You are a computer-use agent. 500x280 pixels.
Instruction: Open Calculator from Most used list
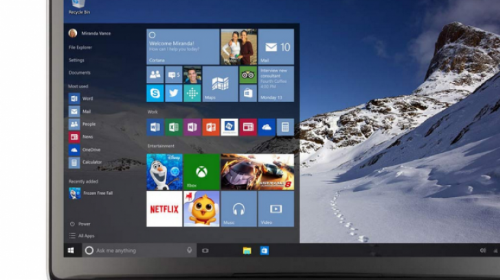(x=85, y=162)
